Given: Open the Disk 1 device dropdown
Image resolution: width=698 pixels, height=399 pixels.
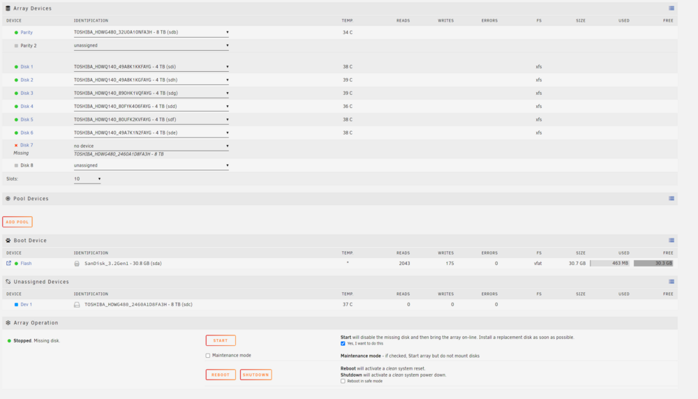Looking at the screenshot, I should 151,67.
